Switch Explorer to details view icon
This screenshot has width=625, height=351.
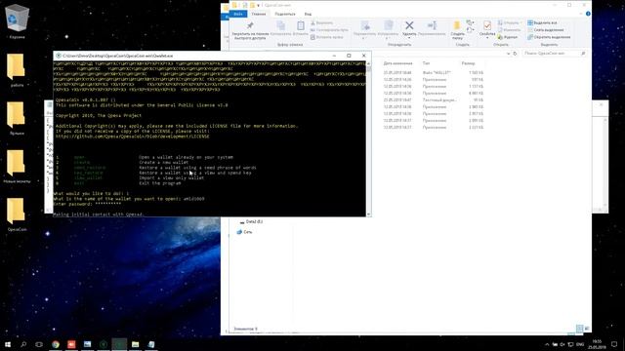click(x=579, y=329)
